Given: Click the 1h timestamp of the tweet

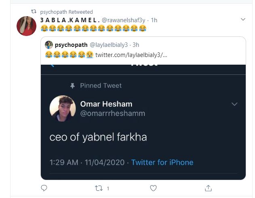Looking at the screenshot, I should [x=154, y=20].
